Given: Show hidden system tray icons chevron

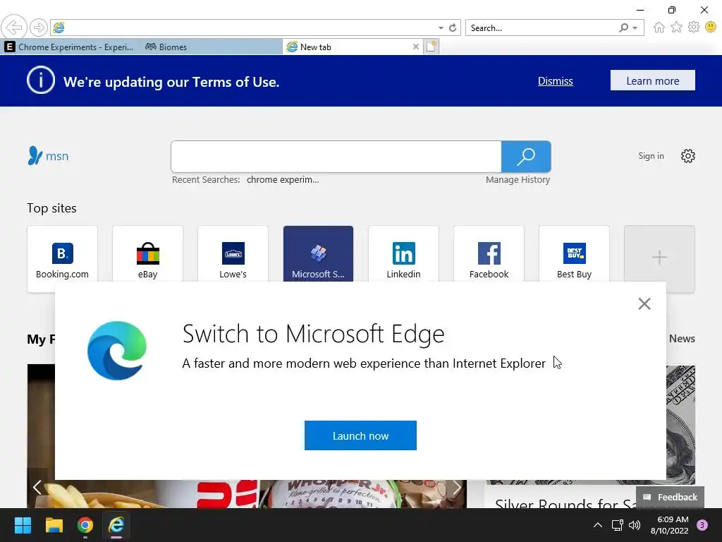Looking at the screenshot, I should 598,525.
